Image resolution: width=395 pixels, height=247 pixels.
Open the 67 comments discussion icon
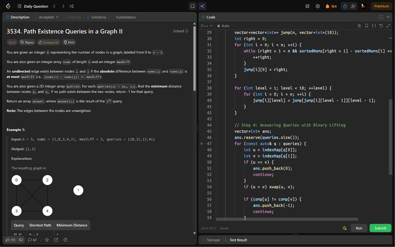(x=32, y=240)
